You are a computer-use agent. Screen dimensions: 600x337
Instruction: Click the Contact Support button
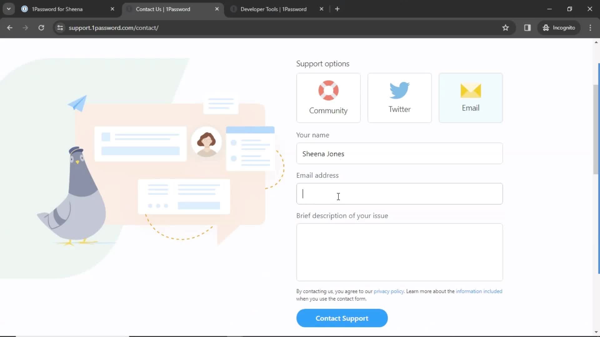coord(342,318)
